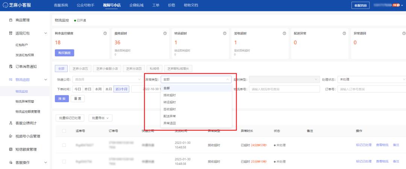
Task: Select the 芝麻小店五 shop tab
Action: pyautogui.click(x=80, y=69)
